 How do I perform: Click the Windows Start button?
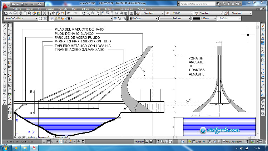pyautogui.click(x=5, y=148)
